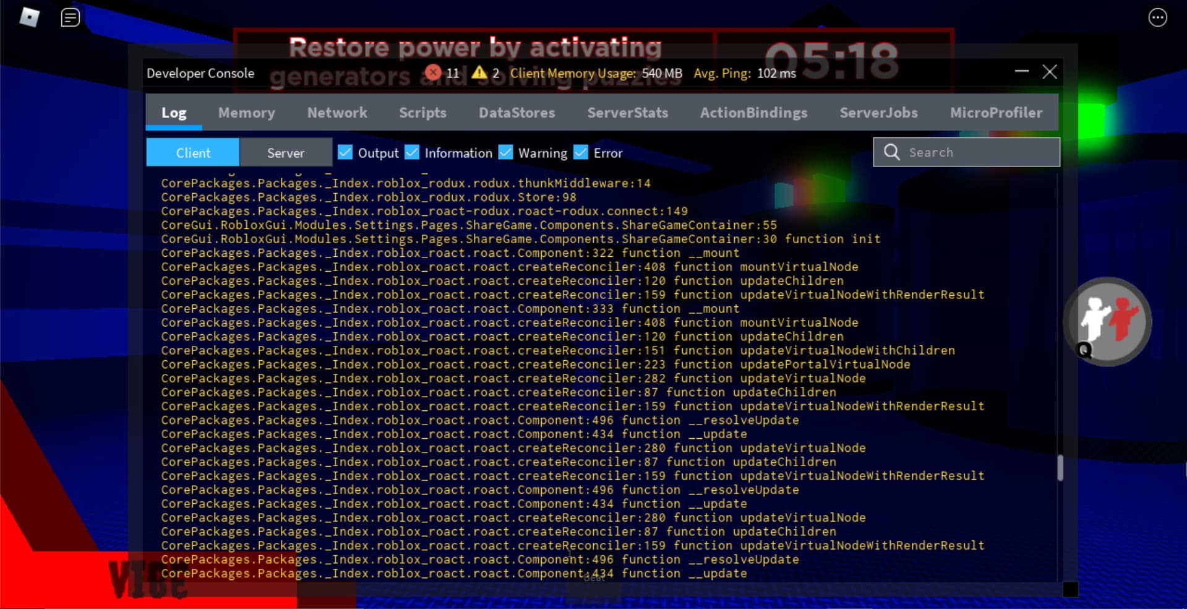
Task: Close the Developer Console window
Action: pyautogui.click(x=1050, y=72)
